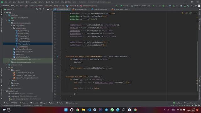Open the Refactor menu
The width and height of the screenshot is (201, 113).
coord(41,2)
